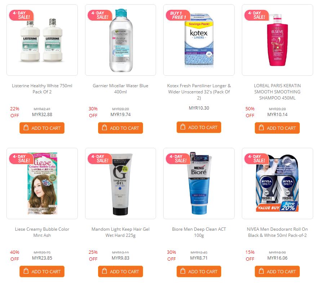Screen dimensions: 320x283
Task: Add NIVEA Men Deodorant to cart
Action: pyautogui.click(x=277, y=271)
